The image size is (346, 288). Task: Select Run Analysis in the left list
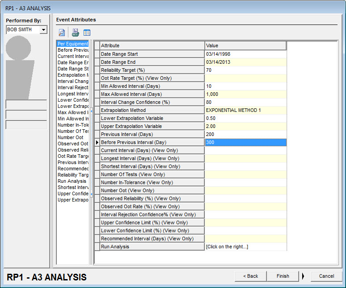pos(72,181)
